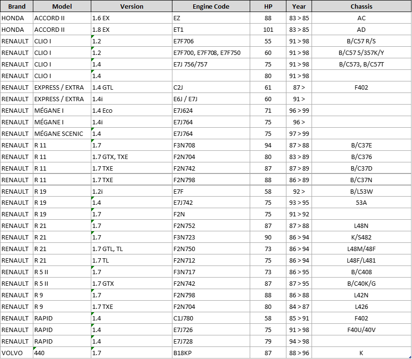412x359 pixels.
Task: Click the chassis cell 'AC'
Action: (x=362, y=18)
